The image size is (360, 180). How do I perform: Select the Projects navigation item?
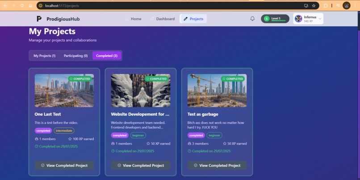[193, 19]
